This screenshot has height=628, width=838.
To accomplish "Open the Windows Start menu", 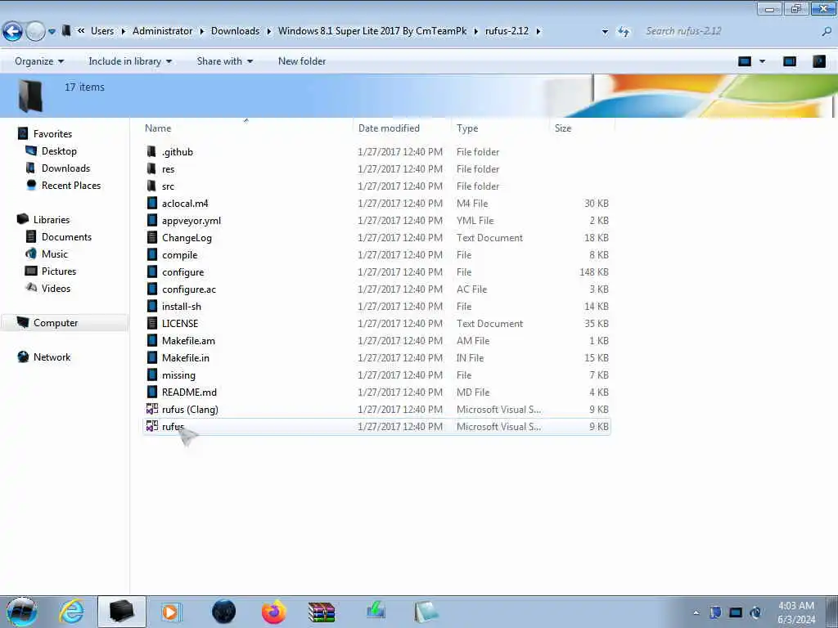I will pyautogui.click(x=21, y=612).
